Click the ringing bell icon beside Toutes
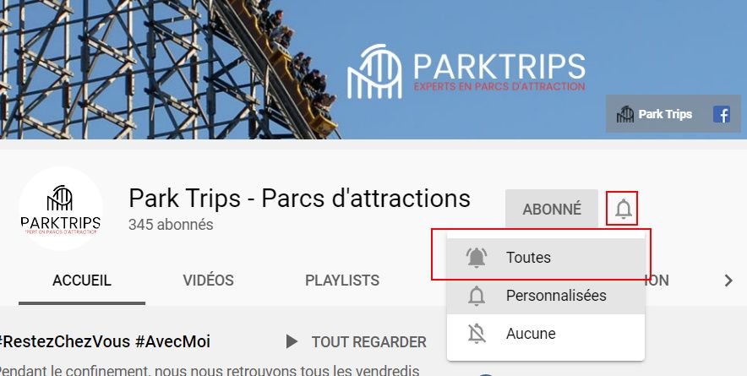The image size is (747, 376). click(x=477, y=258)
